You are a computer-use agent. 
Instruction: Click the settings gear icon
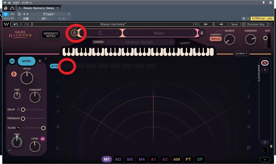coord(244,18)
